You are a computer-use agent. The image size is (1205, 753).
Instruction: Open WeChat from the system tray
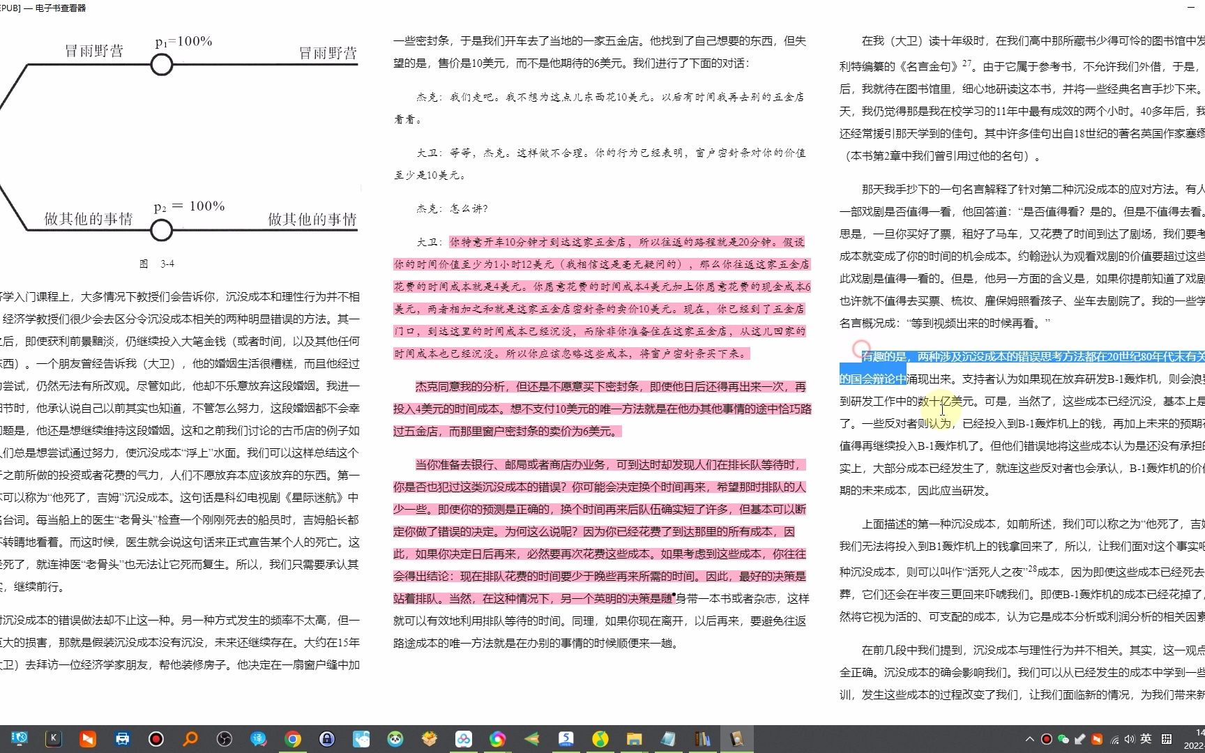(1063, 739)
